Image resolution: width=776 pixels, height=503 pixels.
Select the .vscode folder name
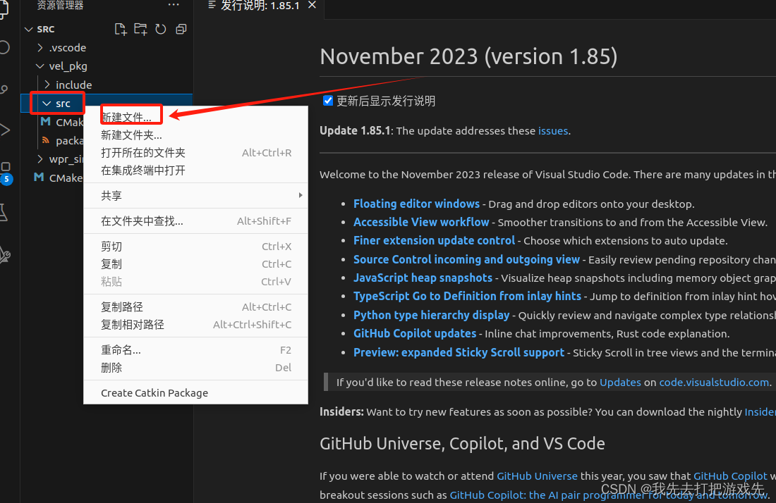[x=68, y=47]
